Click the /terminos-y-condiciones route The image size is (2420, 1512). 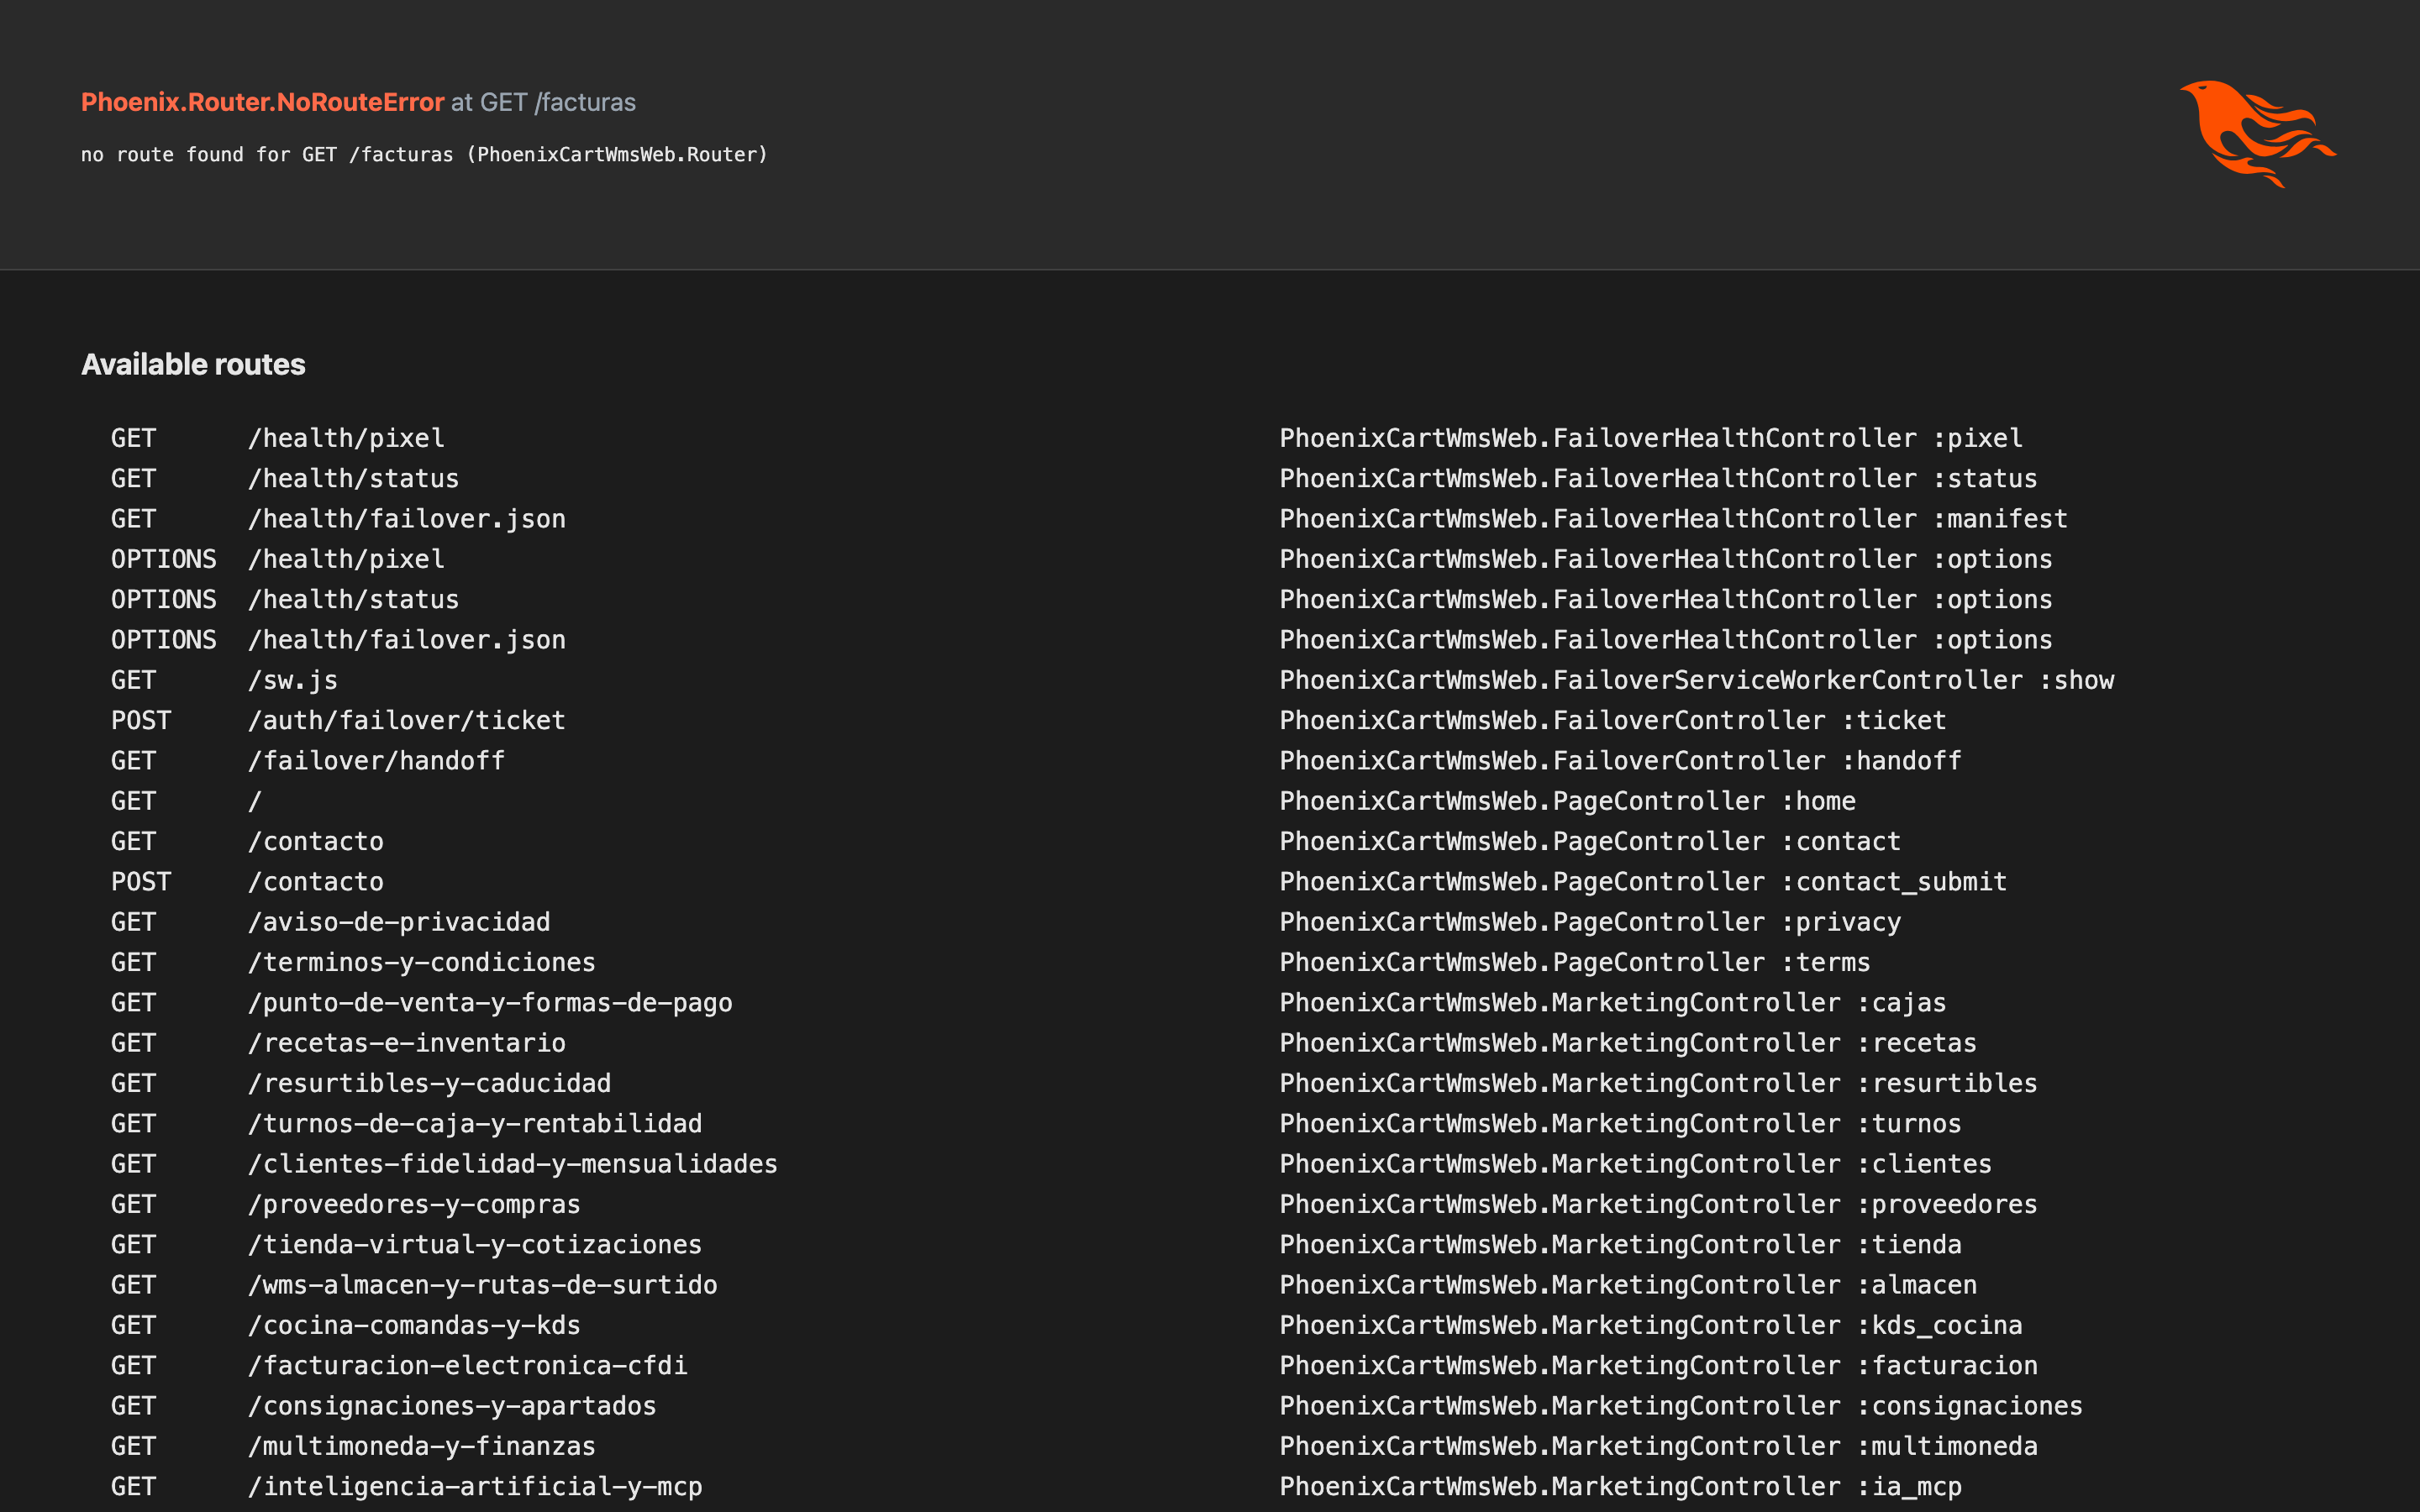click(421, 962)
